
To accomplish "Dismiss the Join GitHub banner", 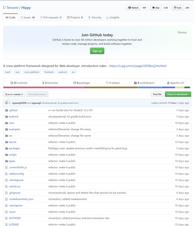I will [x=182, y=32].
